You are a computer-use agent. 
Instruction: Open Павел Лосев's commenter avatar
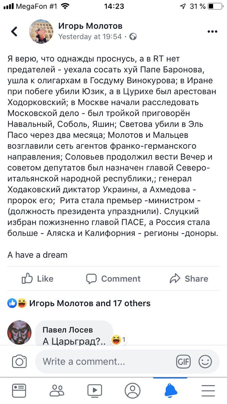coord(19,332)
